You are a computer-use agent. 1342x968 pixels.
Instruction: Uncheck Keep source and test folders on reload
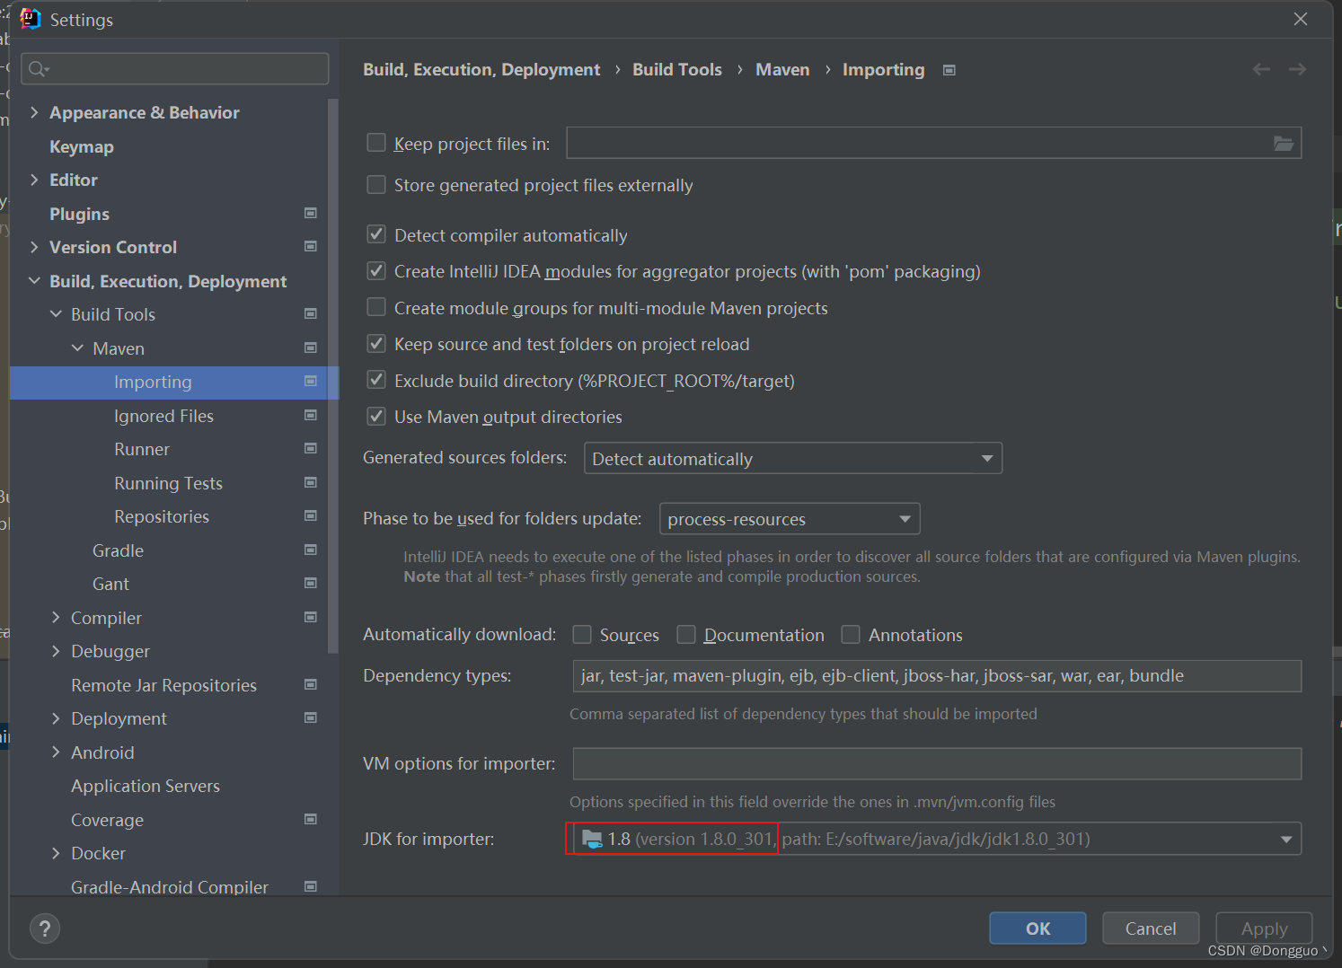tap(376, 343)
